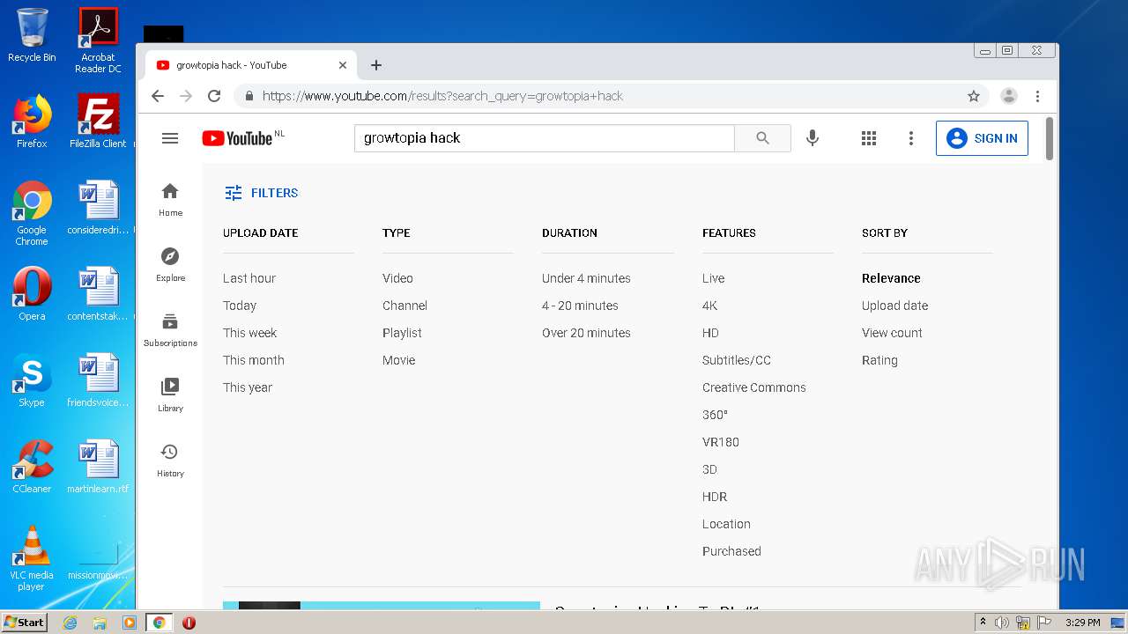Image resolution: width=1128 pixels, height=634 pixels.
Task: Click the YouTube logo
Action: pyautogui.click(x=237, y=138)
